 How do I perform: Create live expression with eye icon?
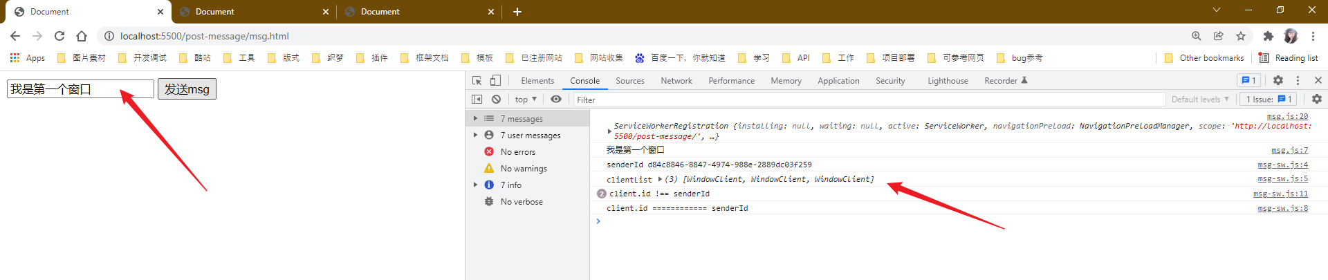tap(556, 100)
